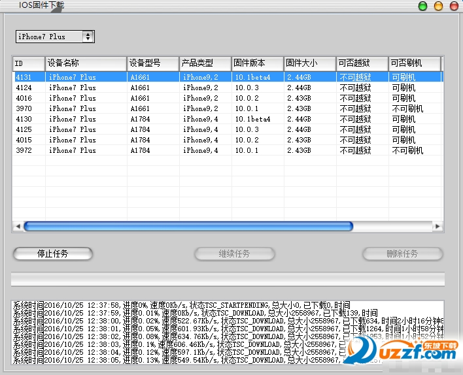Click 不可刷机 in row 3972
Image resolution: width=463 pixels, height=375 pixels.
coord(407,150)
